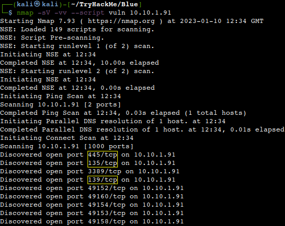Click the 'vuln' script argument
Viewport: 285px width, 226px height.
click(117, 13)
